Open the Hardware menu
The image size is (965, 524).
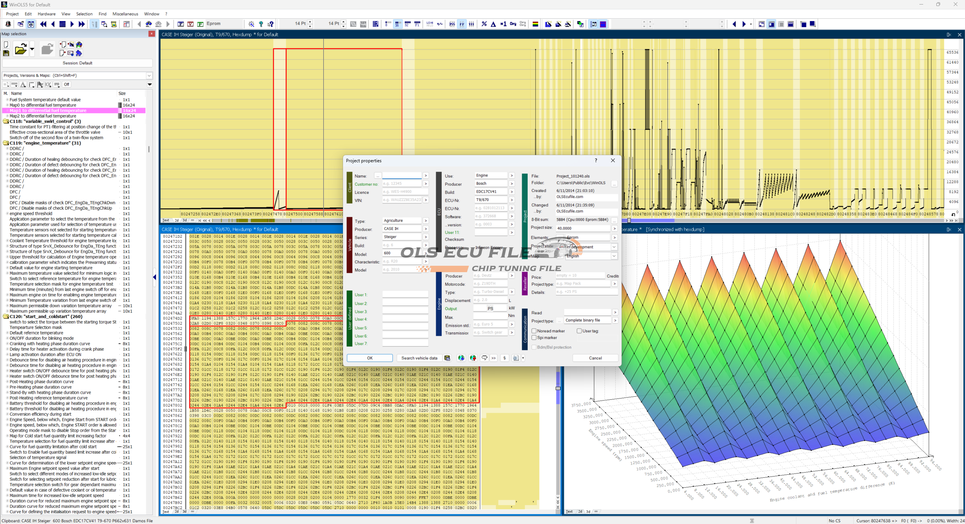click(46, 14)
